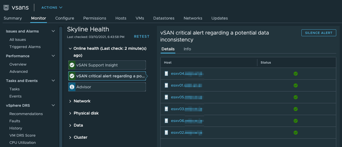Click the host icon next to esxv05

[x=166, y=97]
